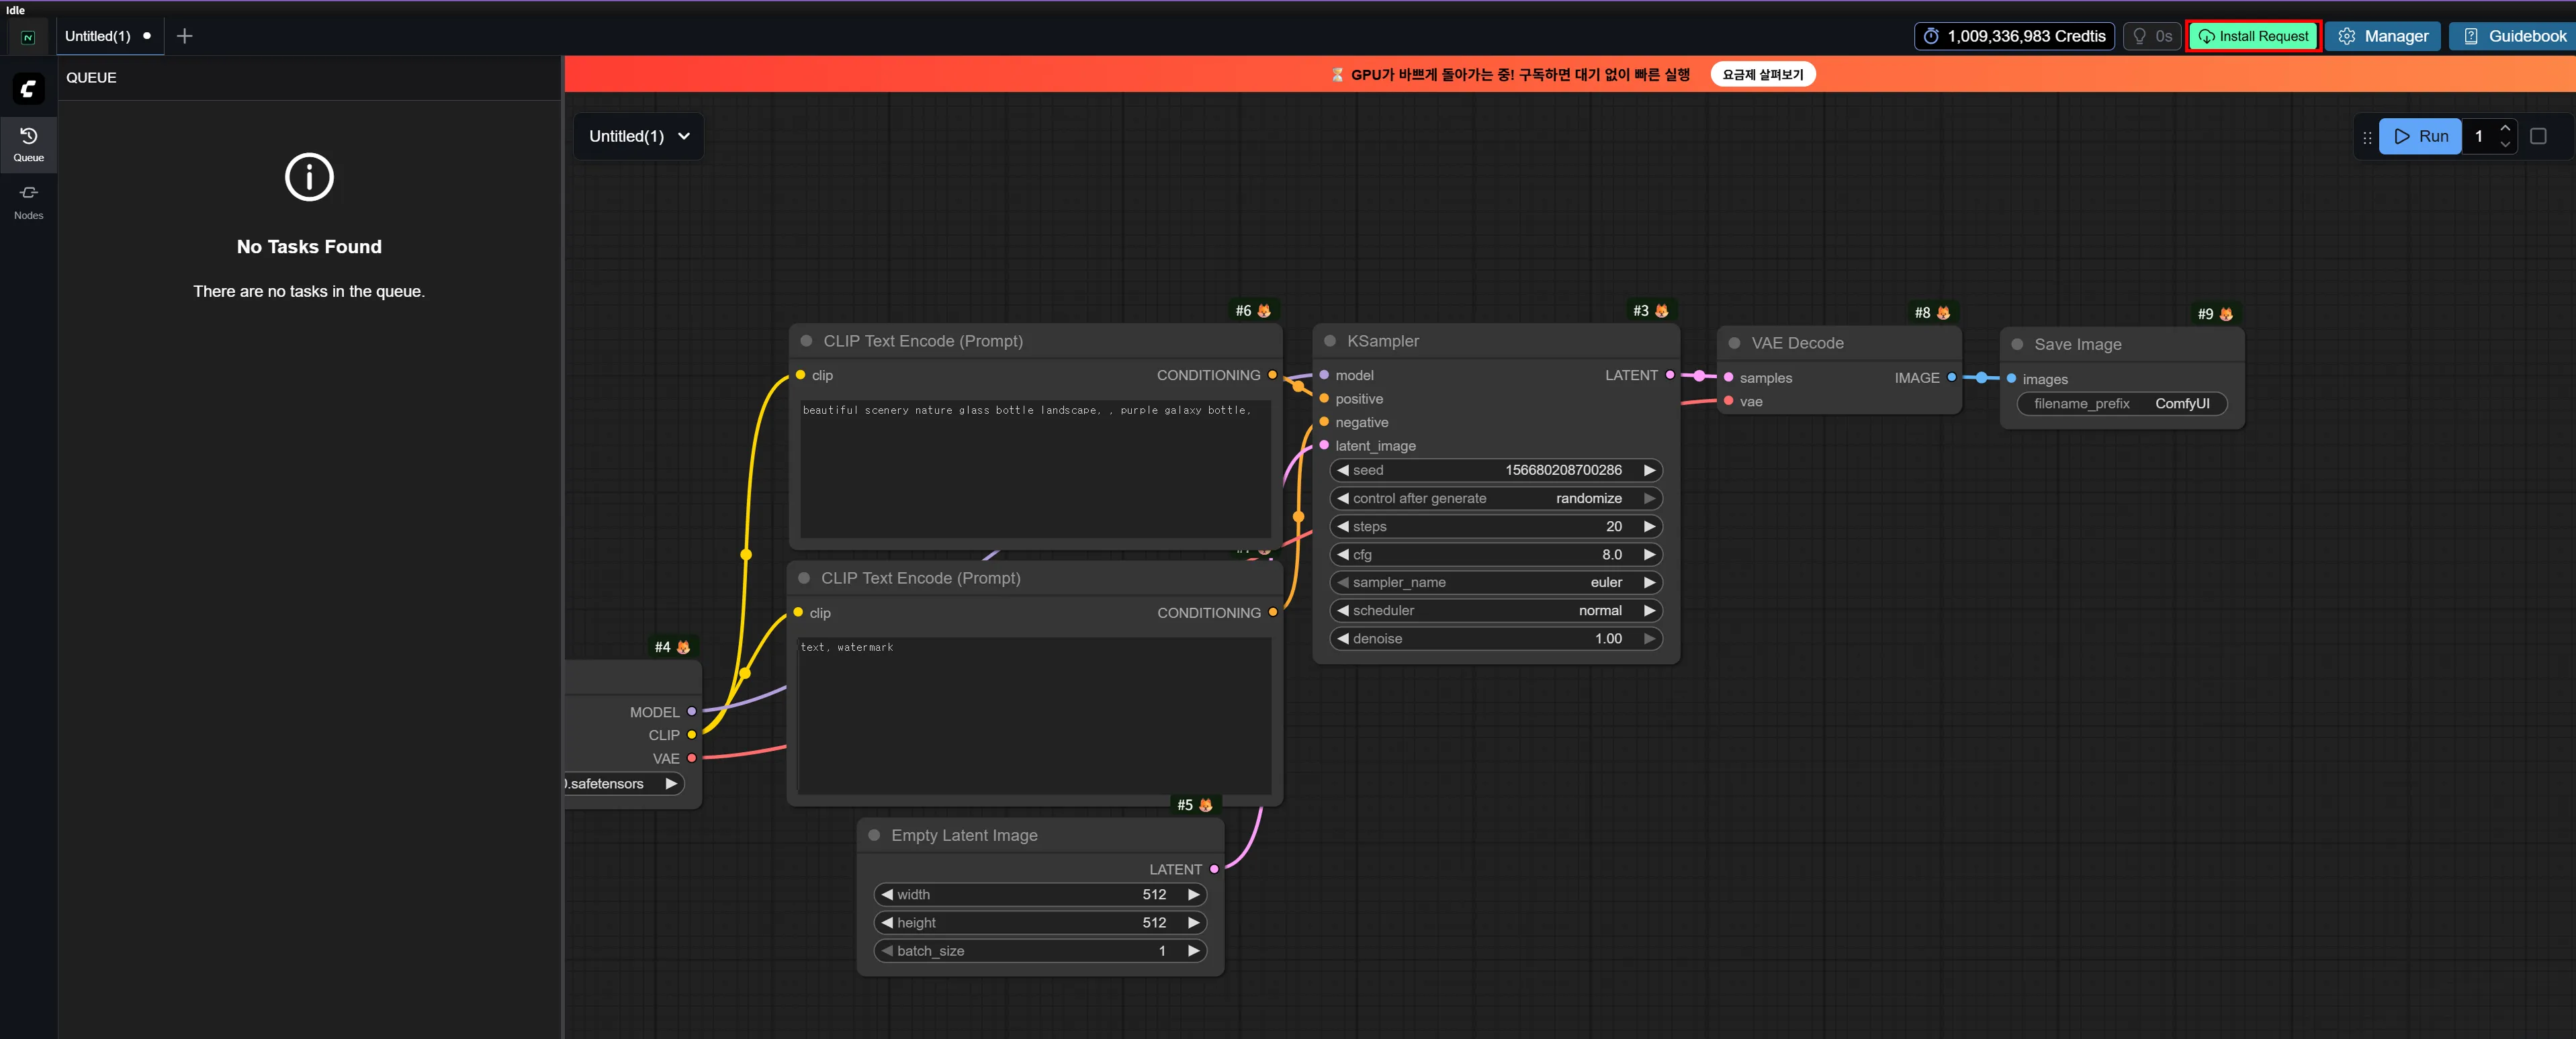The height and width of the screenshot is (1039, 2576).
Task: Next checkpoint with the .safetensors right arrow
Action: 671,783
